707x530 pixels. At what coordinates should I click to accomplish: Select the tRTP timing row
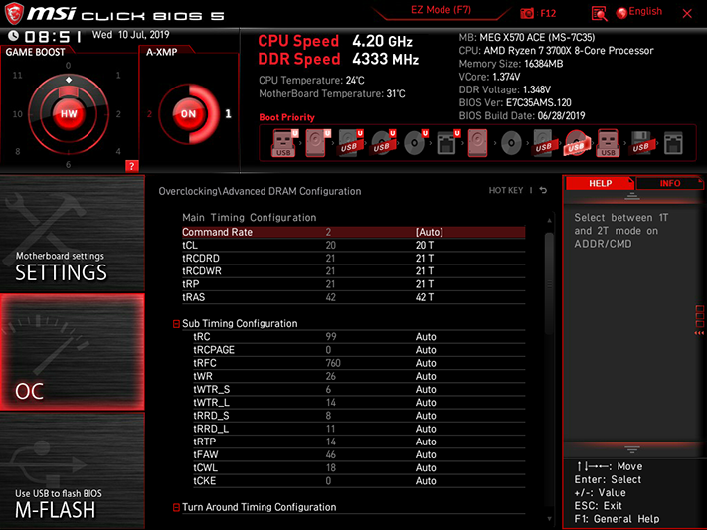click(359, 442)
